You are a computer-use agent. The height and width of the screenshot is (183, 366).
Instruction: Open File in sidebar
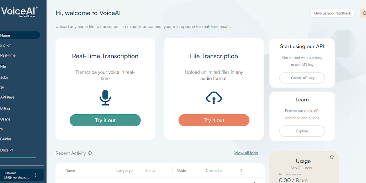3,66
